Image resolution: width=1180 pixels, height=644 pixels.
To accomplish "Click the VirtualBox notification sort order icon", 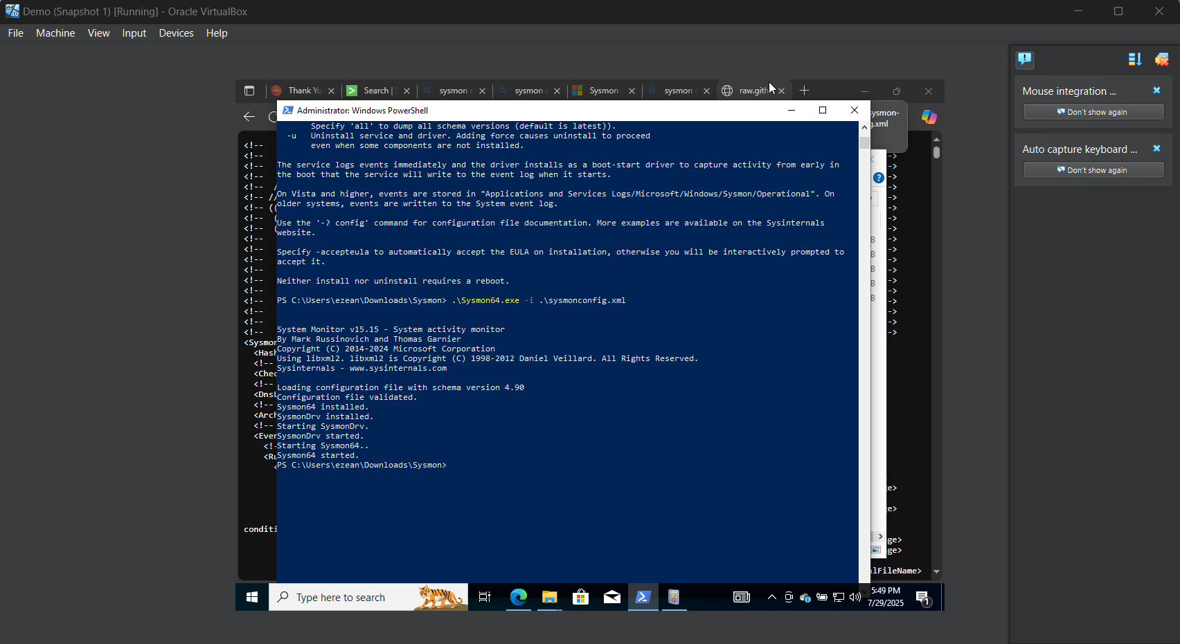I will point(1134,60).
